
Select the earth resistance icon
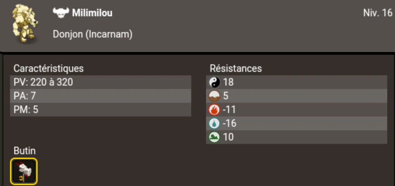pyautogui.click(x=214, y=96)
